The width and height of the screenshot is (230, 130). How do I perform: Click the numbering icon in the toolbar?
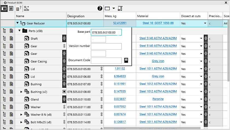tap(26, 8)
